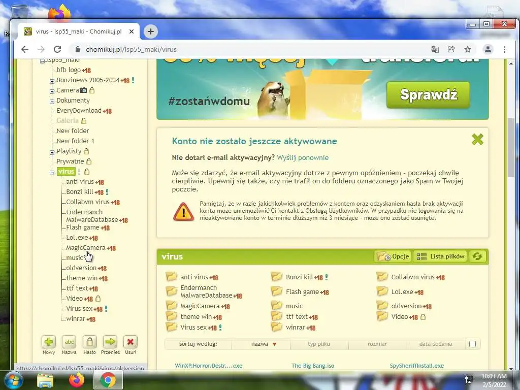Collapse the virus tree node
This screenshot has width=520, height=390.
coord(52,173)
